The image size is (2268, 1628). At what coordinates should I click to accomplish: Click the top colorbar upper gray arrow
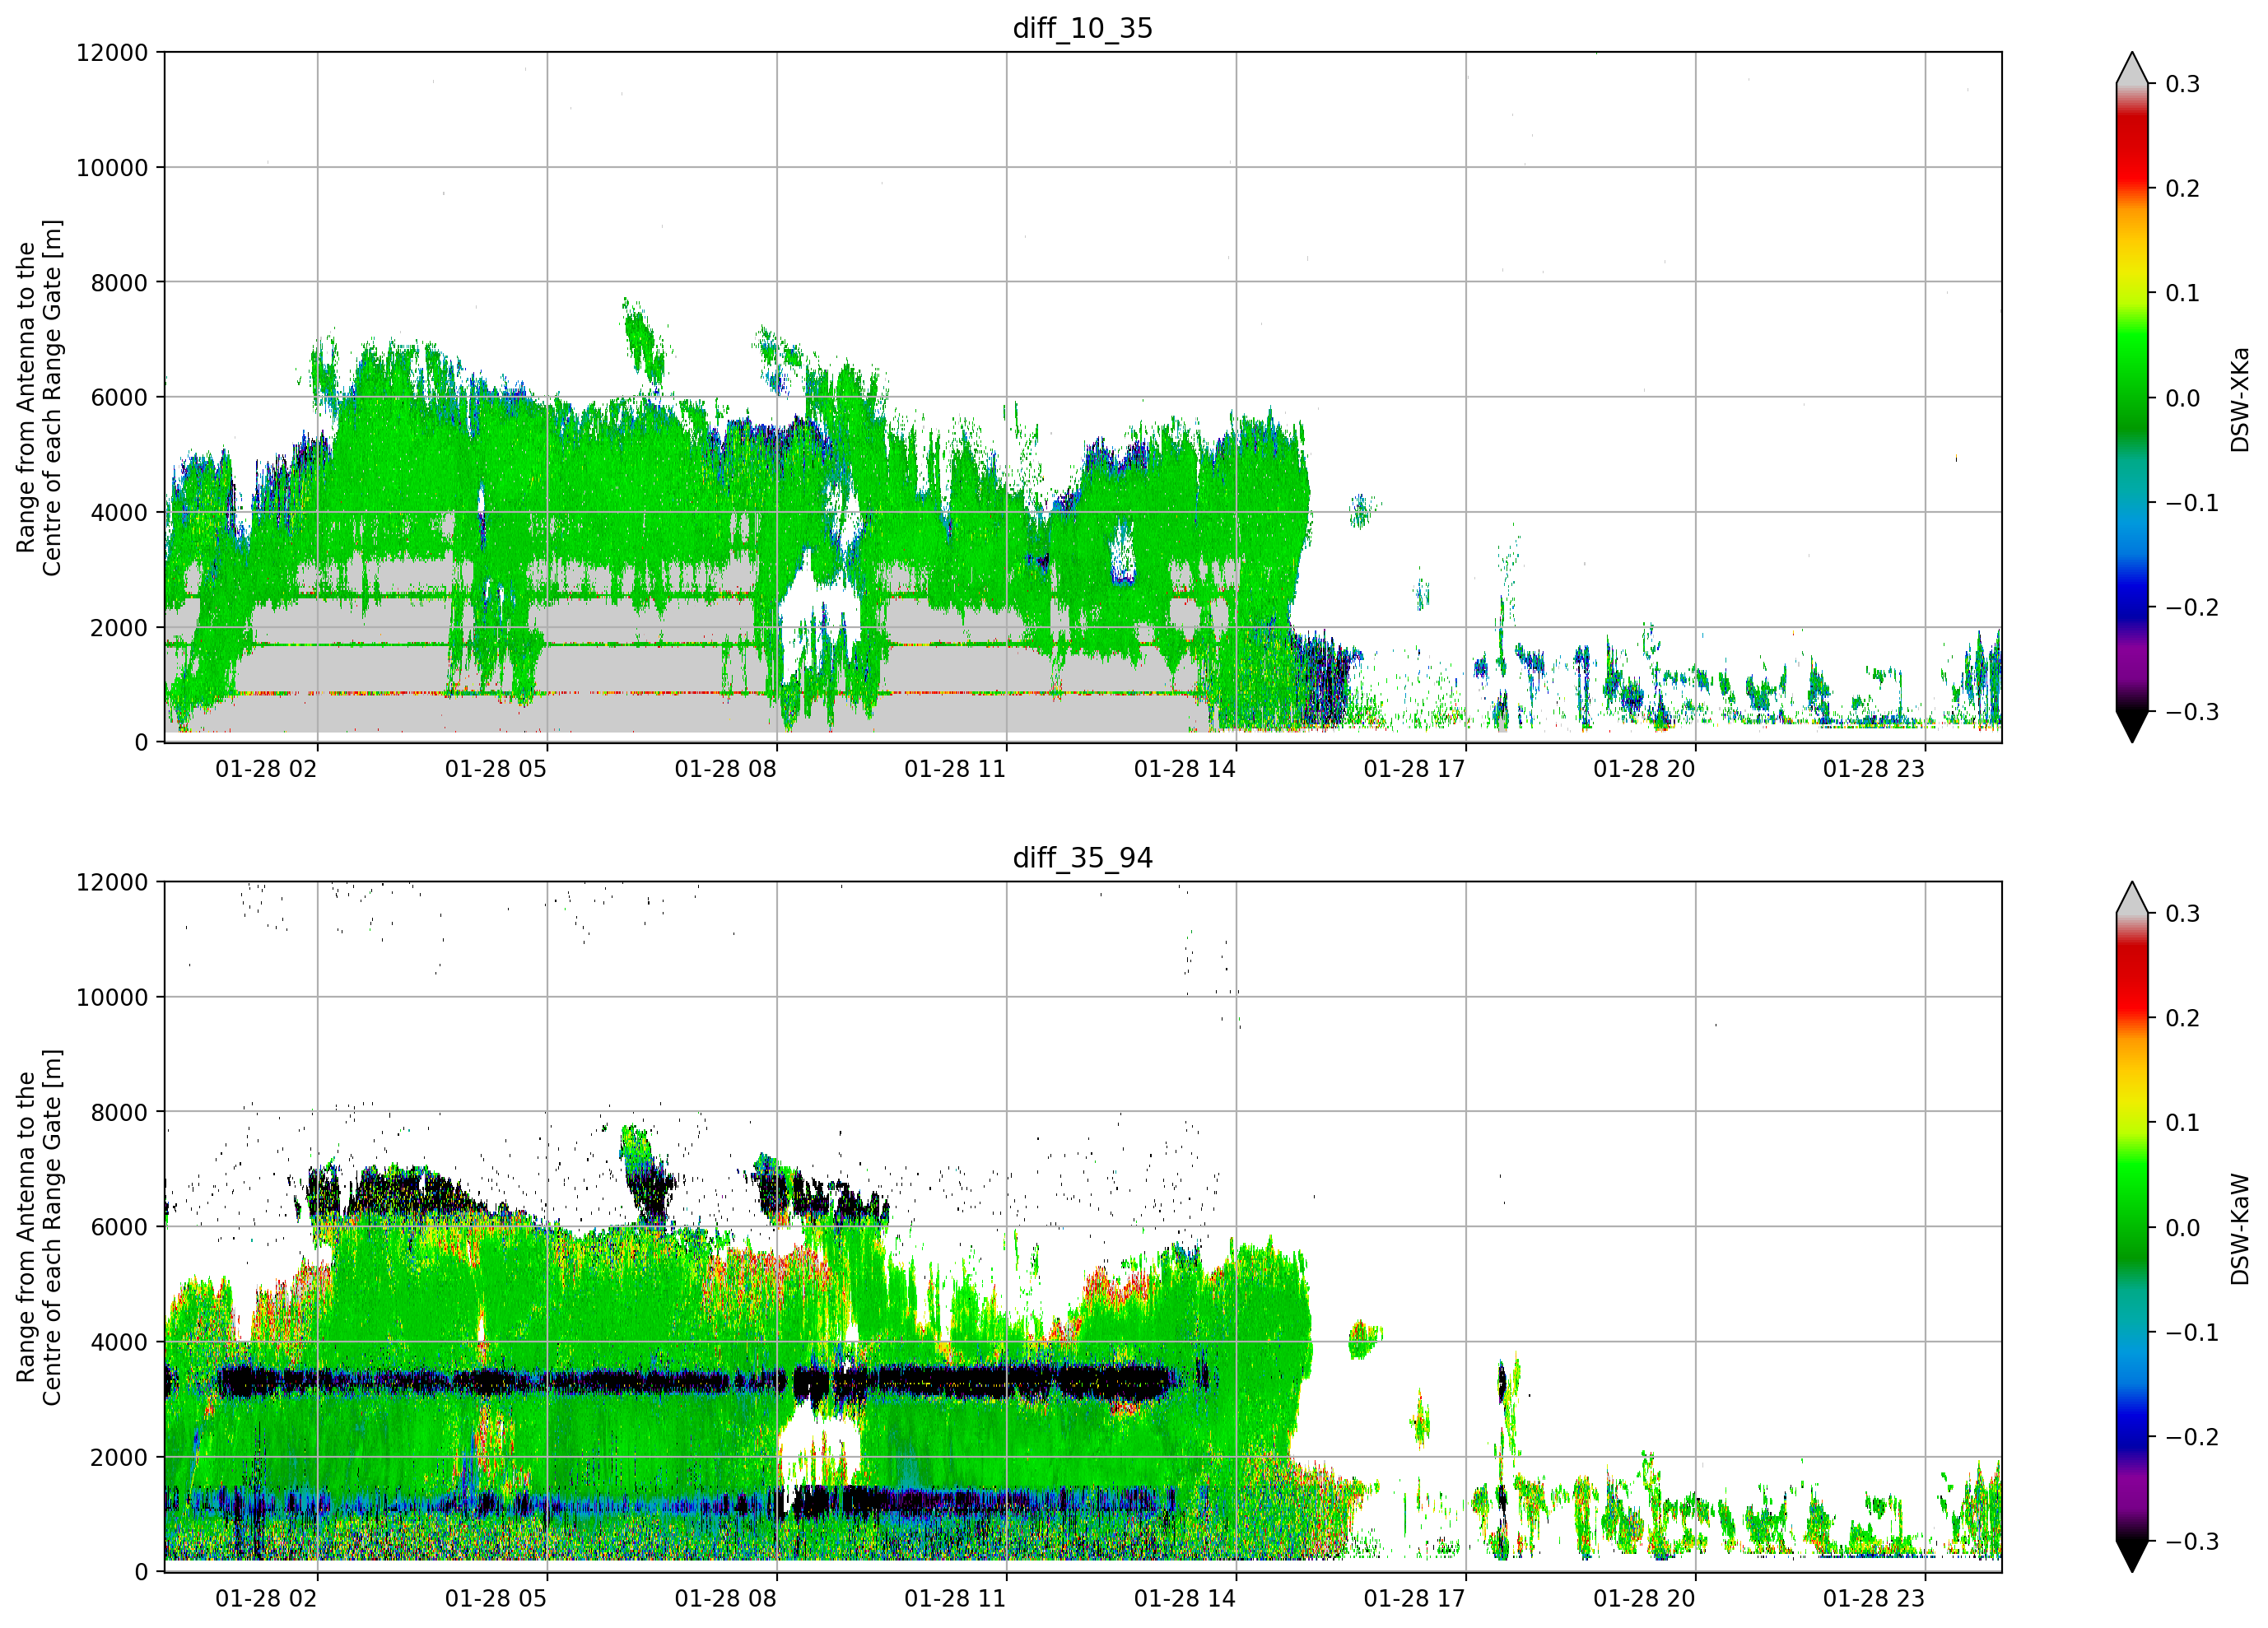(2132, 68)
